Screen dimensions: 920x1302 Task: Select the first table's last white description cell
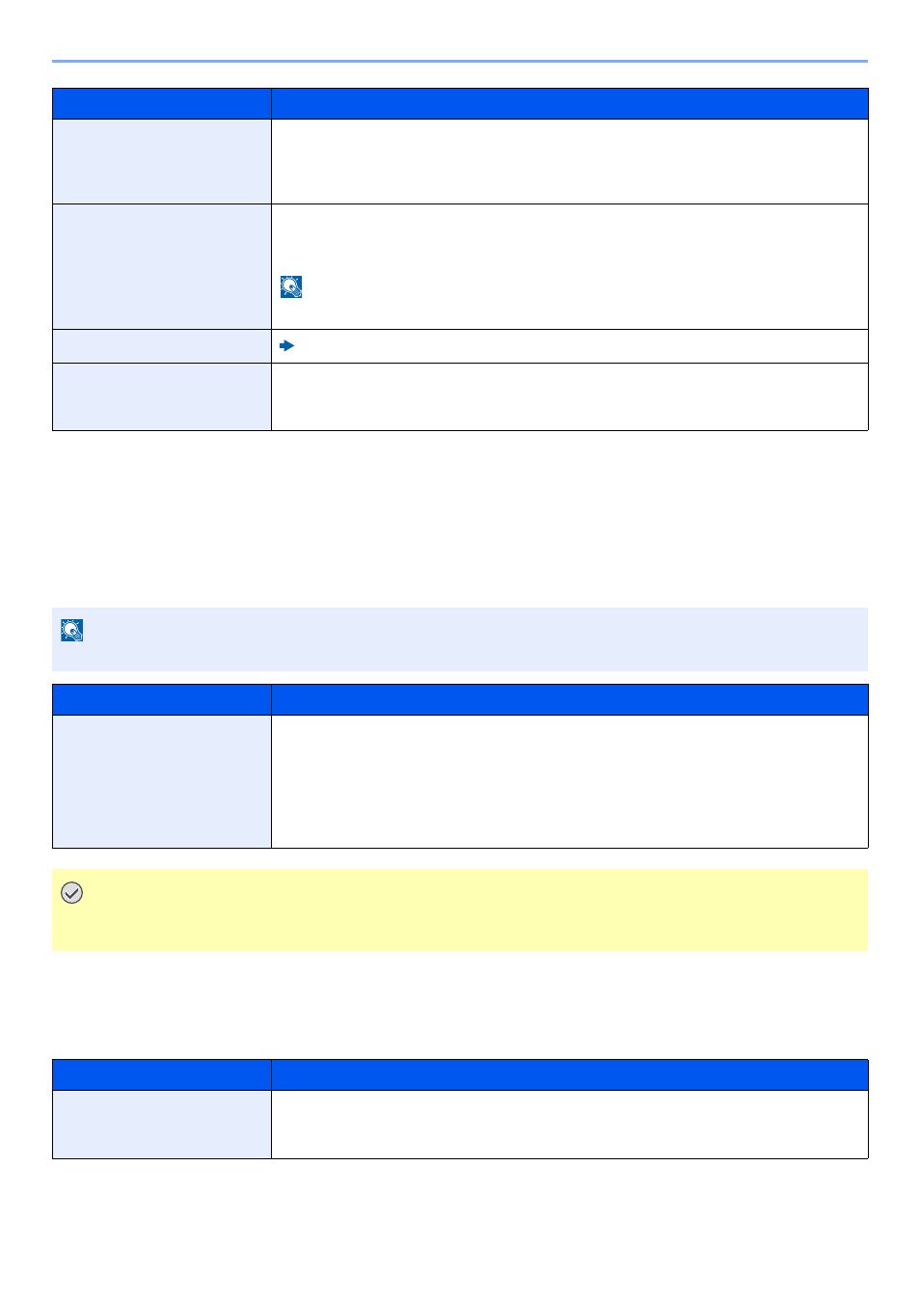pos(570,396)
